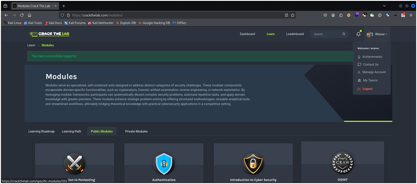Click the crossed swords Pentesting module icon
Image resolution: width=417 pixels, height=184 pixels.
click(x=75, y=164)
